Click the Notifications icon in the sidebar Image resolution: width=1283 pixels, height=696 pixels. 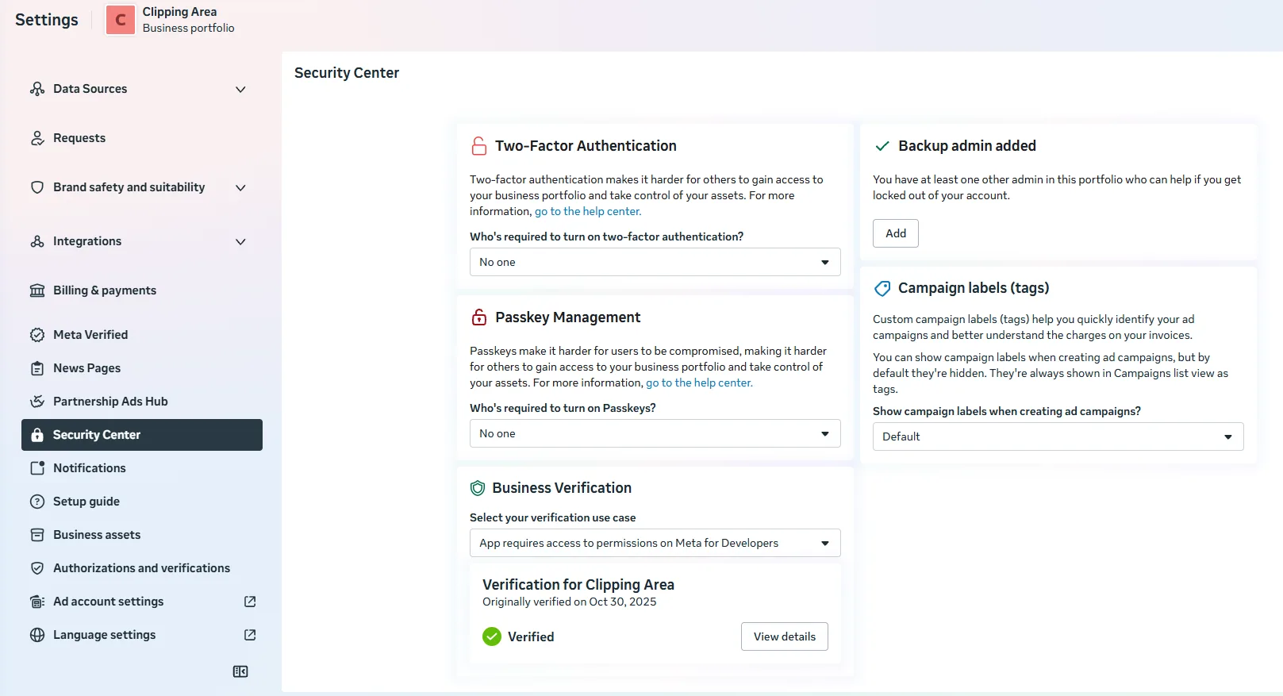37,468
